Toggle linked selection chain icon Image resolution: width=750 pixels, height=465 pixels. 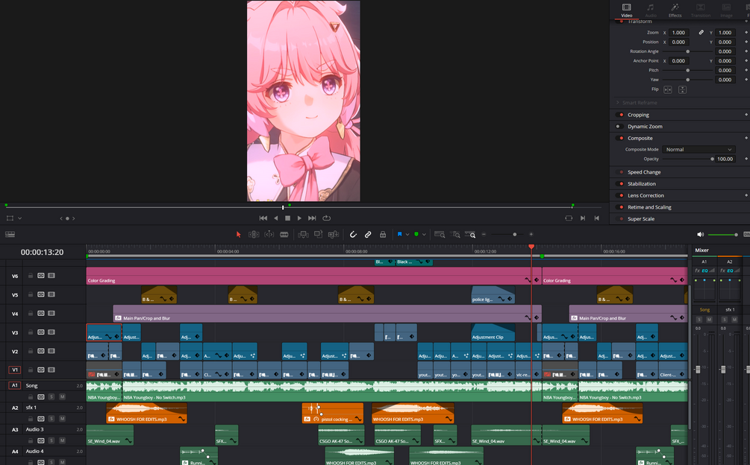(x=367, y=234)
